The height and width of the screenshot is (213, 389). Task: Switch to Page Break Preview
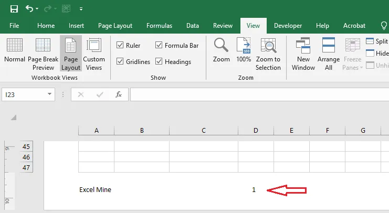pyautogui.click(x=43, y=54)
